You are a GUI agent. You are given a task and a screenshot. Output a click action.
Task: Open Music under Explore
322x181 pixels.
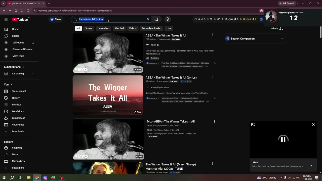click(20, 154)
